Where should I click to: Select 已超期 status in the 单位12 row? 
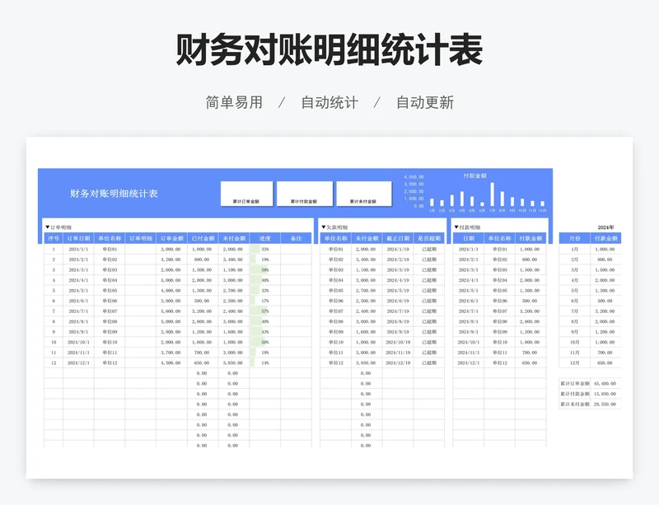429,362
